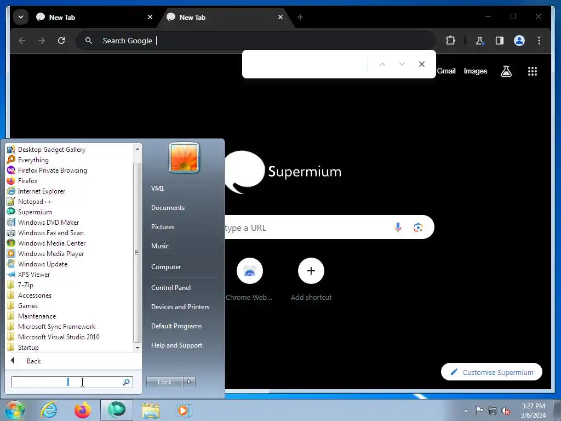Click the muted volume tray icon
Image resolution: width=561 pixels, height=421 pixels.
point(506,411)
